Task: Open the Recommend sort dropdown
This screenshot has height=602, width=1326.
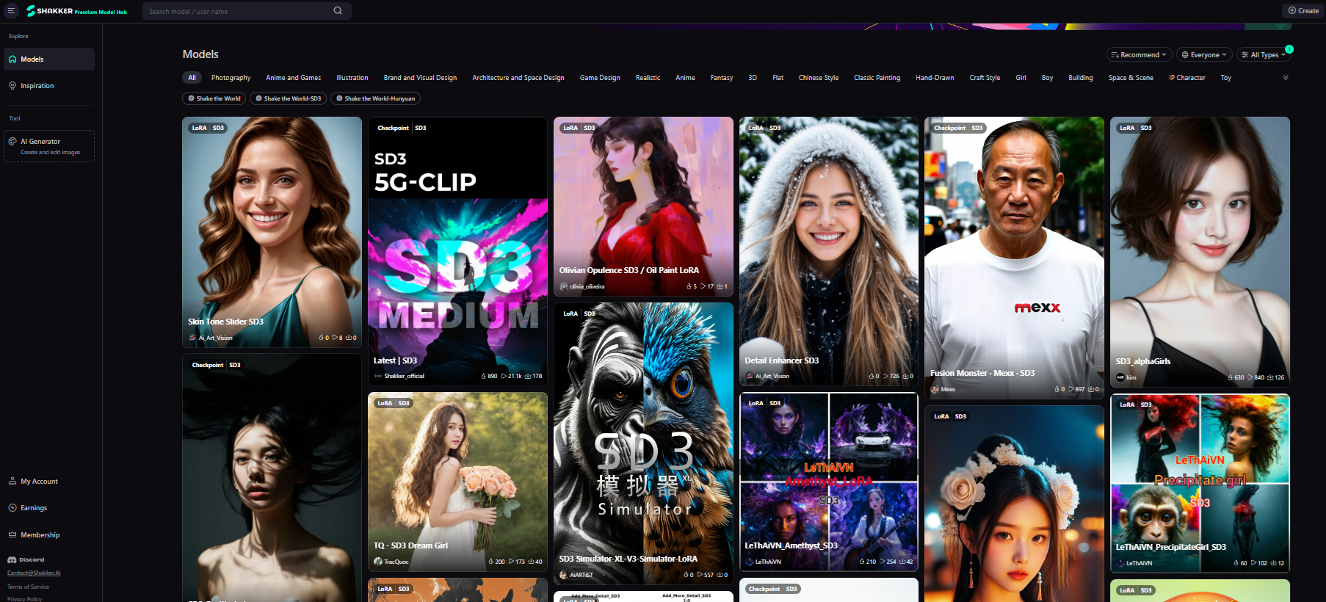Action: [1138, 55]
